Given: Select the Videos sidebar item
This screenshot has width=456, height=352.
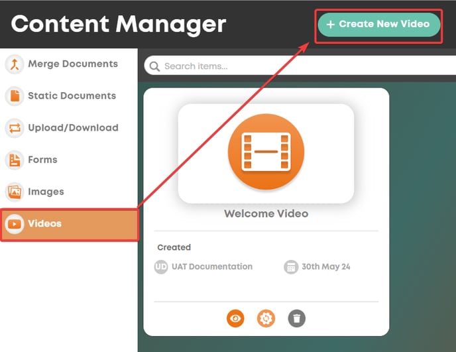Looking at the screenshot, I should coord(69,224).
